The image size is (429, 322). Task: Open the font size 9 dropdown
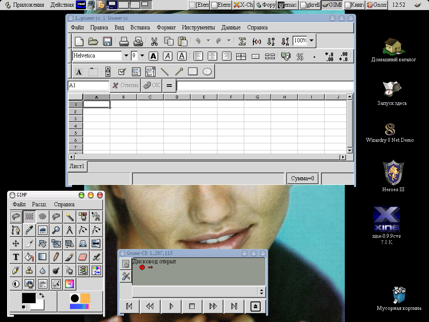coord(142,56)
